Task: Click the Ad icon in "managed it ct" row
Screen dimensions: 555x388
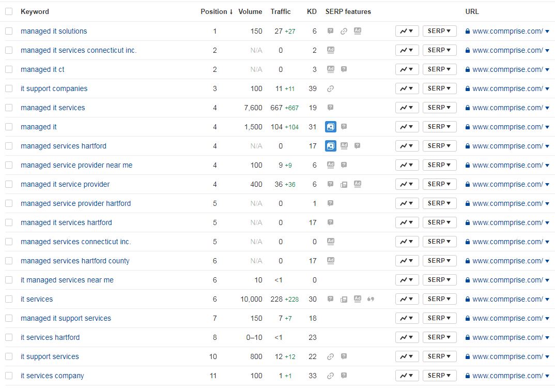Action: coord(331,69)
